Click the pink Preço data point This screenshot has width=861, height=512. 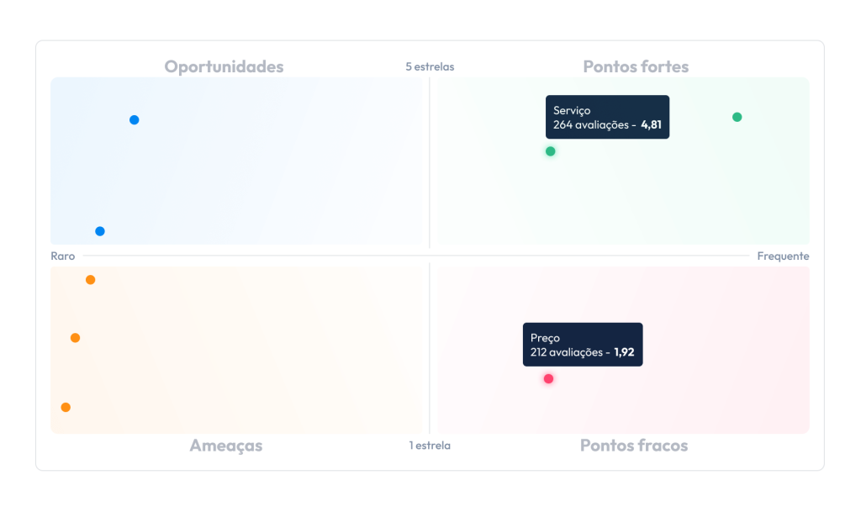tap(548, 378)
